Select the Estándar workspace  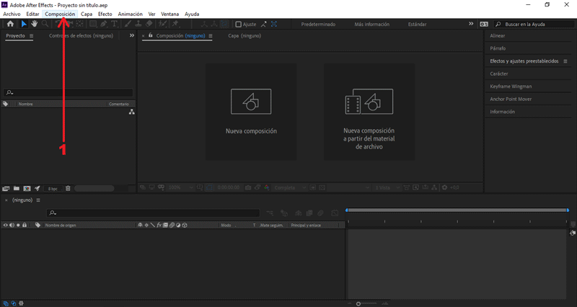(x=417, y=25)
